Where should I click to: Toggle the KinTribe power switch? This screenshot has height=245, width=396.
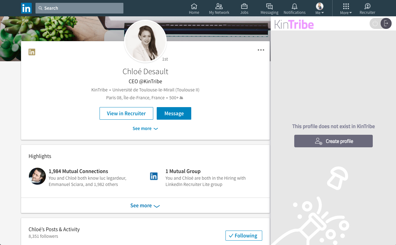(375, 24)
